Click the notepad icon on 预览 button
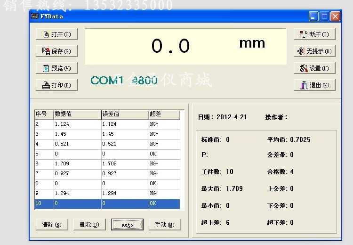This screenshot has height=245, width=353. click(x=46, y=68)
